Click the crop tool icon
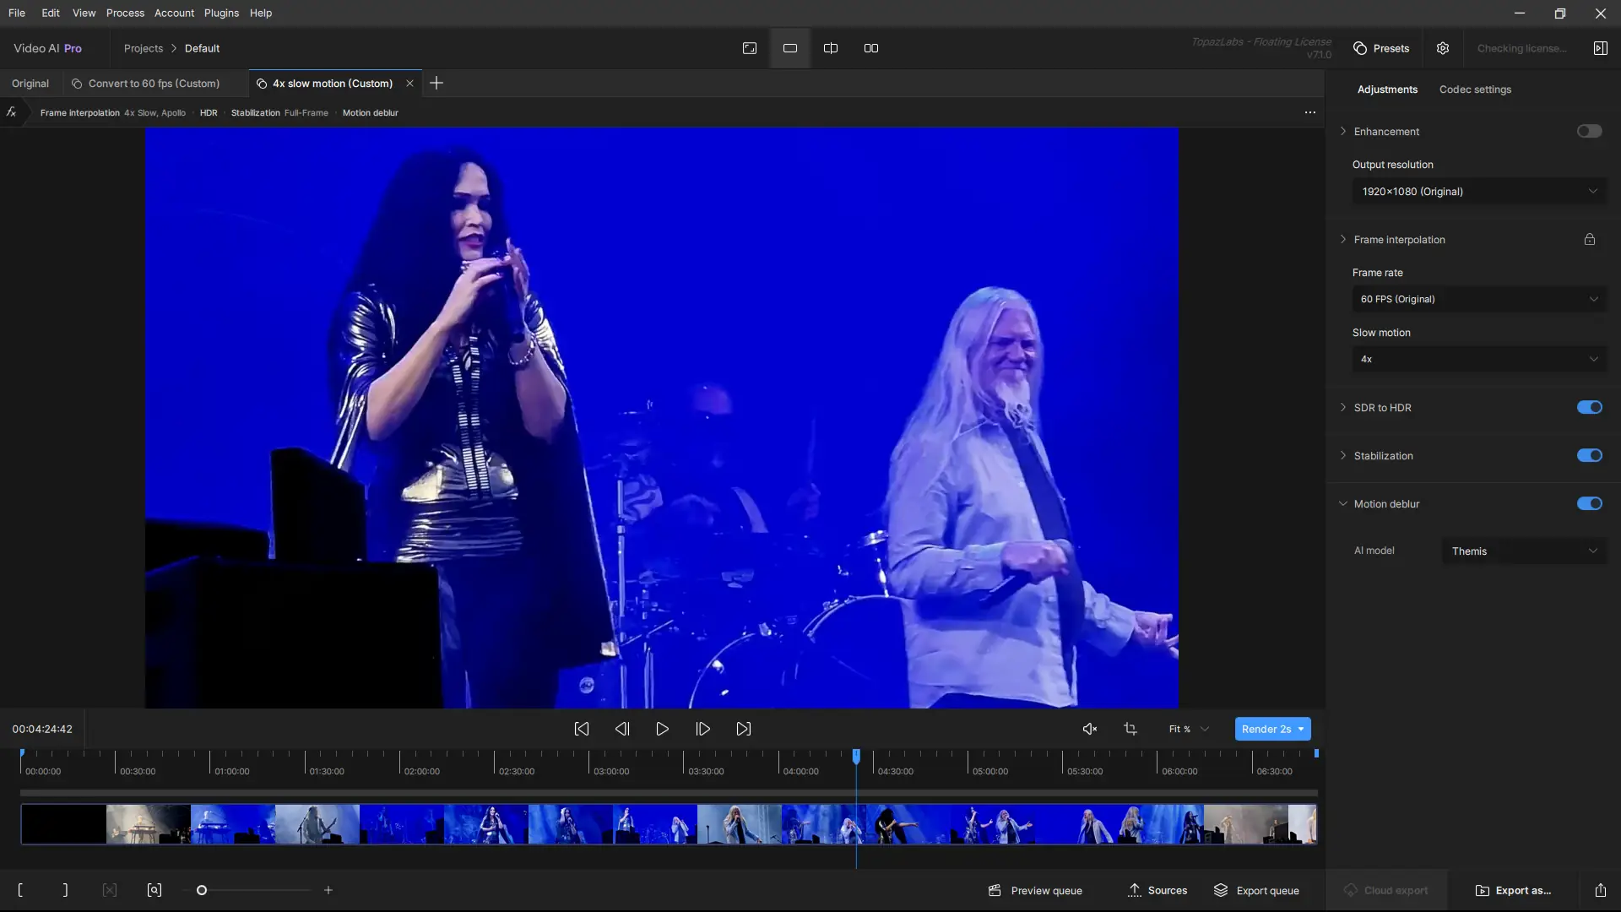 click(1130, 729)
